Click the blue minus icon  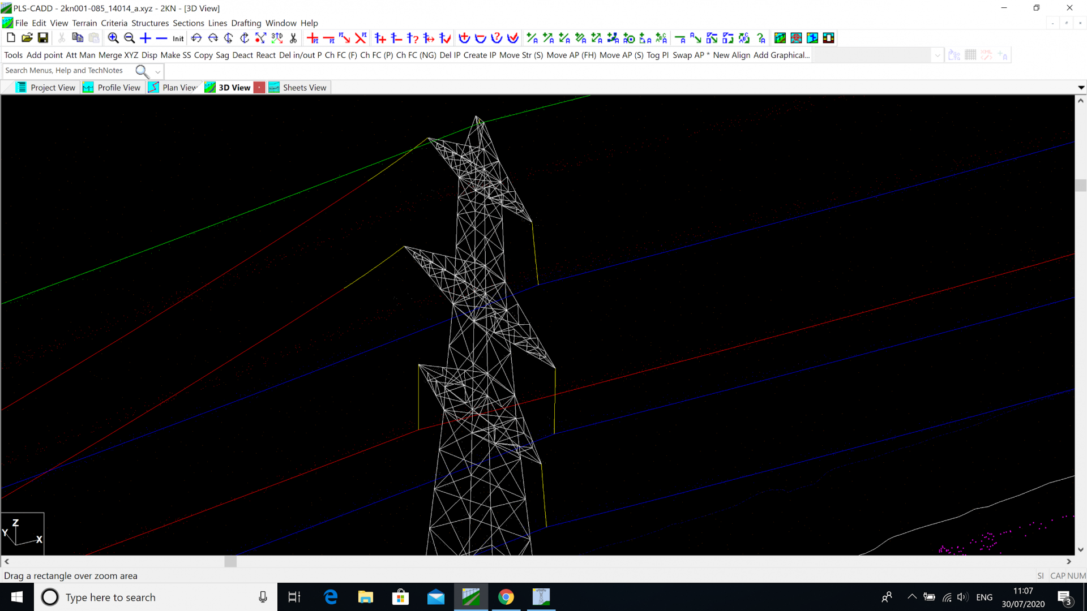point(161,38)
